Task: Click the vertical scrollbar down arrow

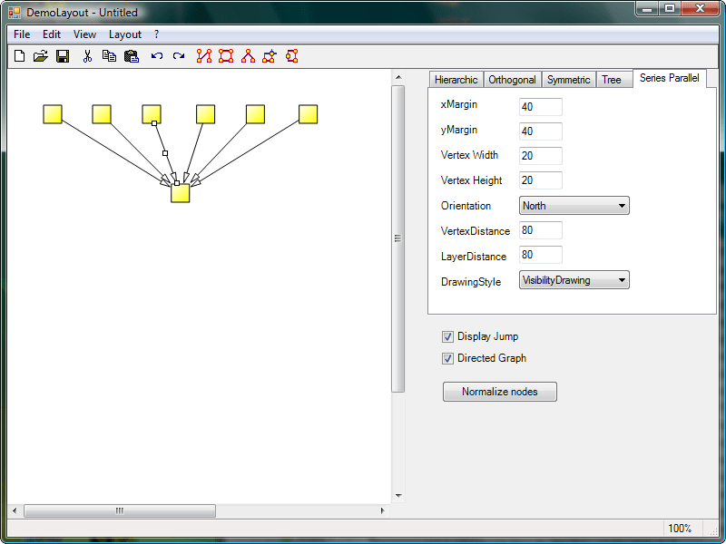Action: click(x=398, y=496)
